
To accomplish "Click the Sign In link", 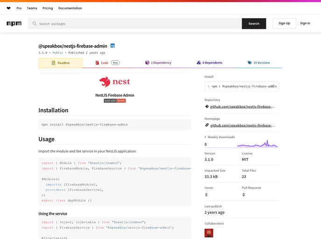I will [305, 23].
